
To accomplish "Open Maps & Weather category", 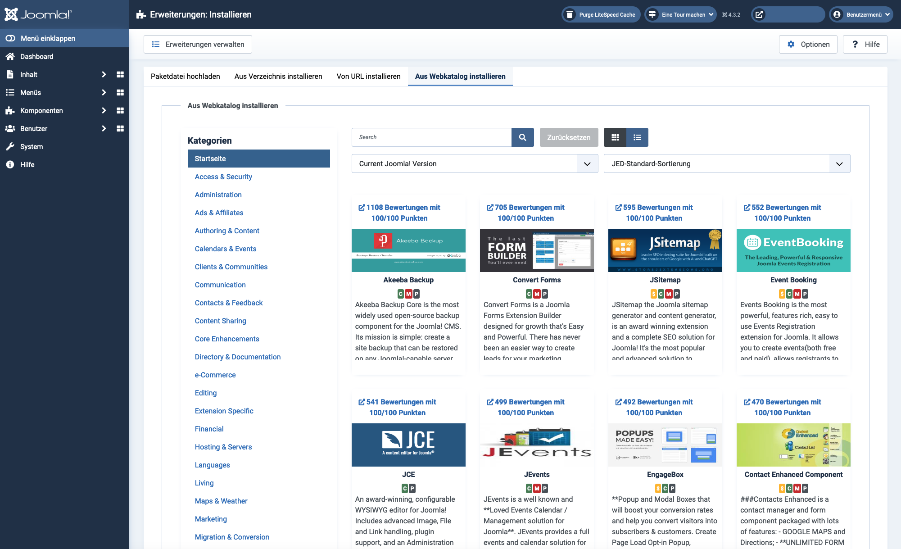I will coord(221,501).
